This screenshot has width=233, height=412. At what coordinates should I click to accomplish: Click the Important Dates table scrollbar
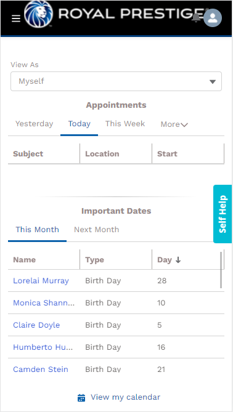tap(221, 270)
